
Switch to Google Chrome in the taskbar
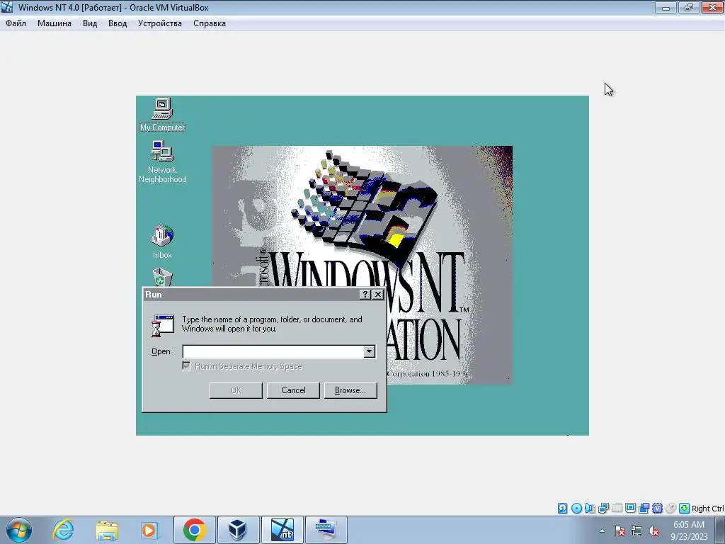(194, 530)
